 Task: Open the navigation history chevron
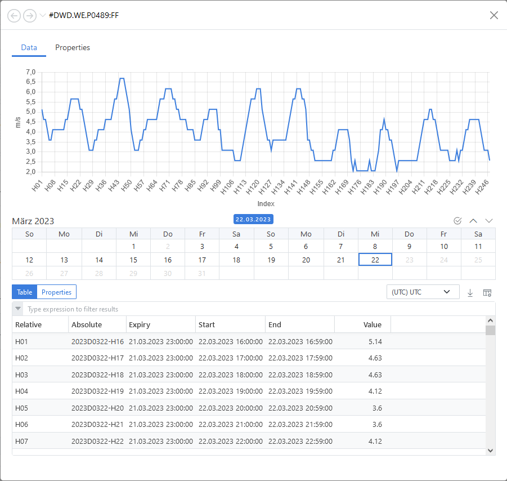(x=43, y=15)
